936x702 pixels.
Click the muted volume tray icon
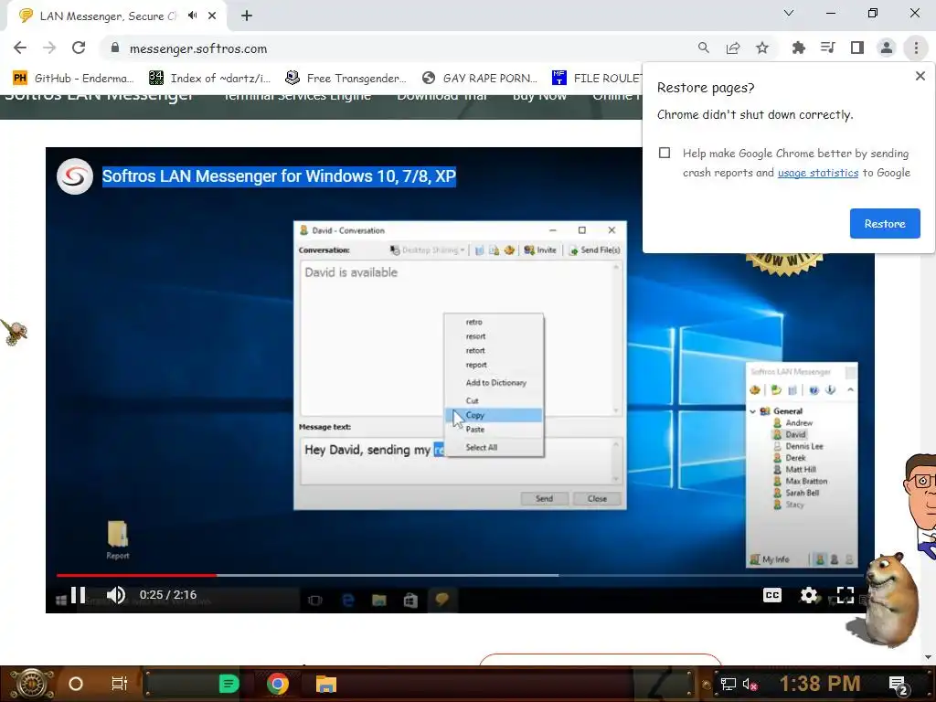click(750, 684)
